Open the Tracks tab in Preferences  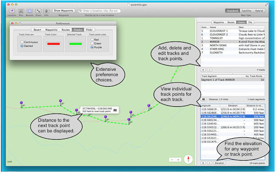click(x=78, y=30)
